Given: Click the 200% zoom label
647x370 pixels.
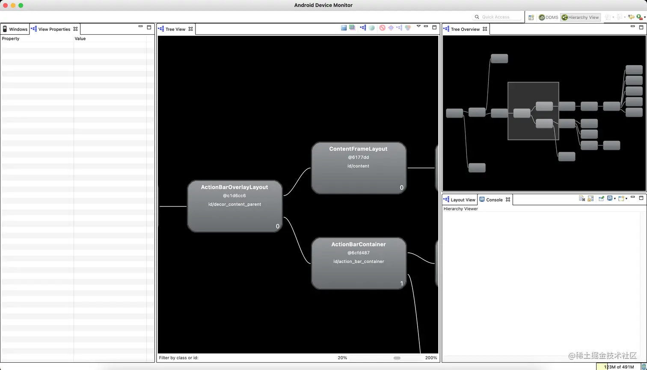Looking at the screenshot, I should click(x=431, y=358).
